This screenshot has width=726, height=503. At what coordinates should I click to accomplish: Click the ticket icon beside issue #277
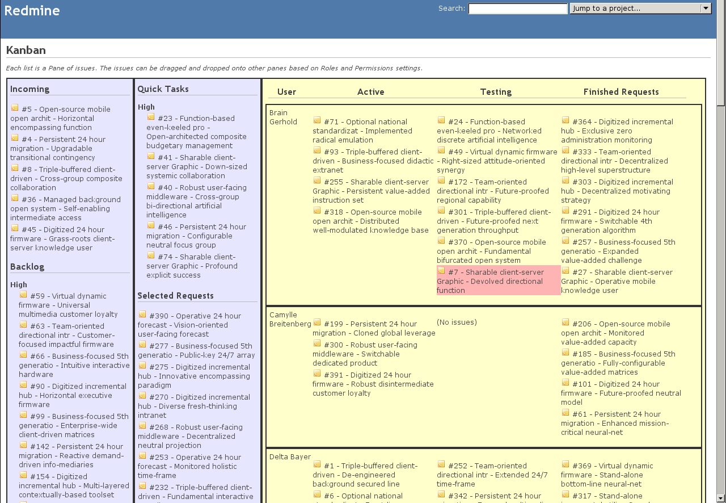pyautogui.click(x=142, y=345)
